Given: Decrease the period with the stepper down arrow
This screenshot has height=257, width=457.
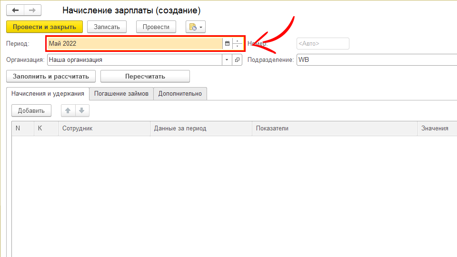Looking at the screenshot, I should coord(237,46).
